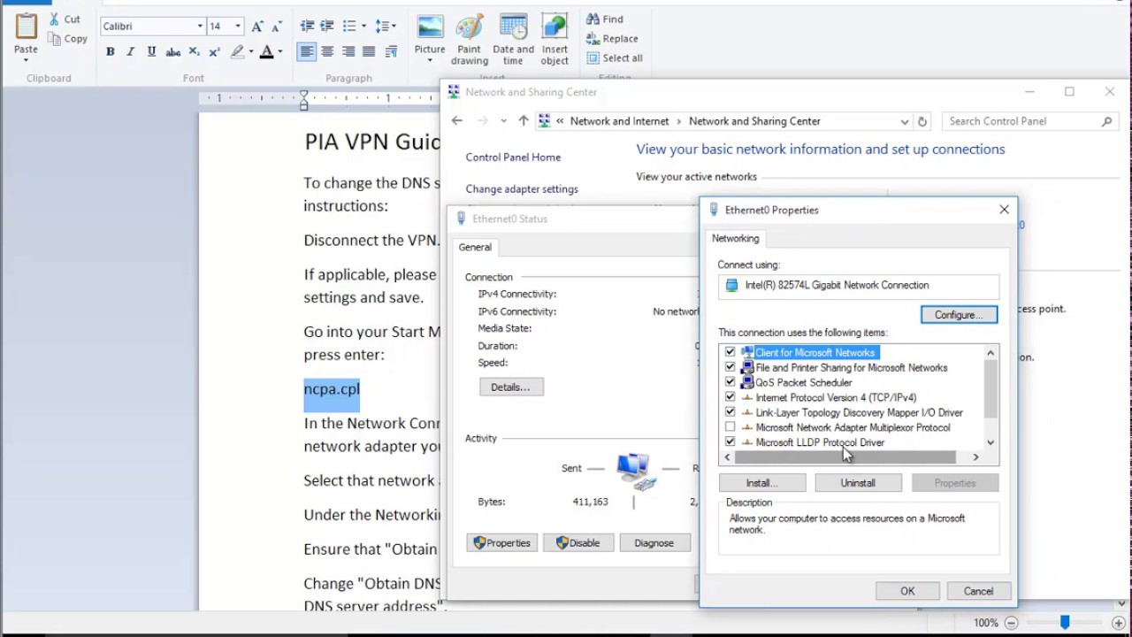Uncheck File and Printer Sharing checkbox

pos(730,367)
